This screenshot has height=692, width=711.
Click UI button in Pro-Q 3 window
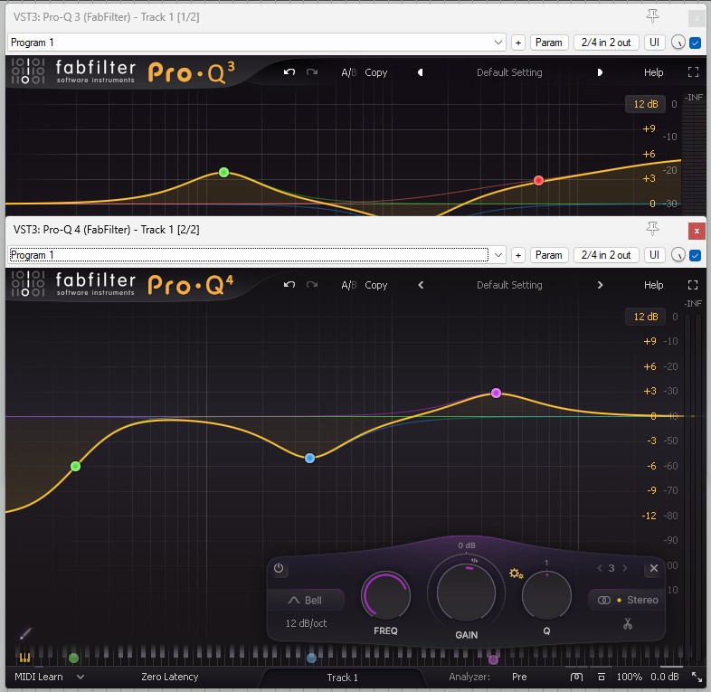pos(654,43)
